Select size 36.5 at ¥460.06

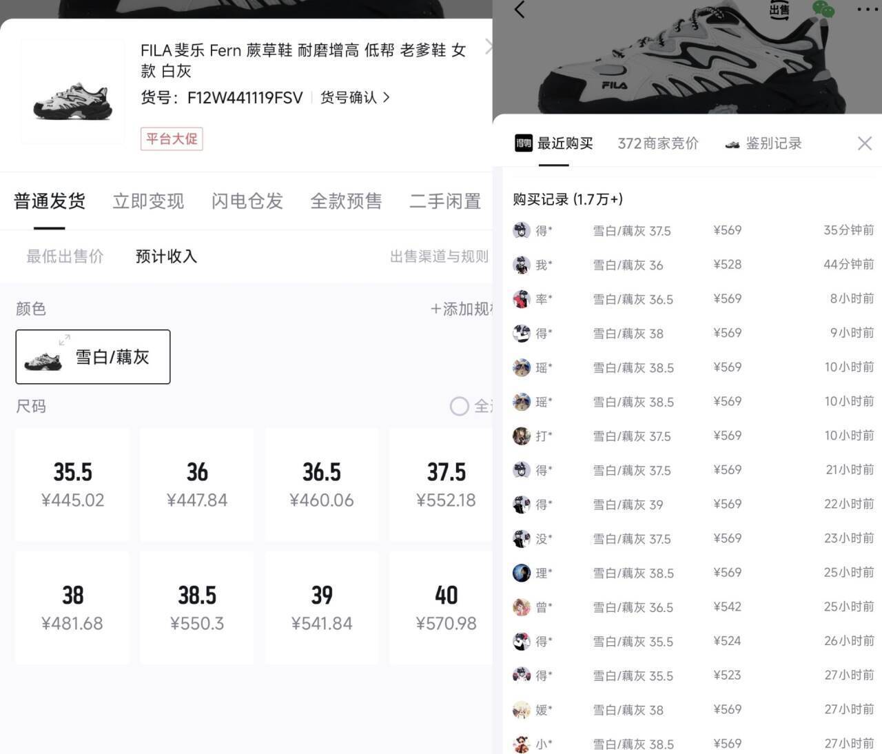tap(322, 485)
